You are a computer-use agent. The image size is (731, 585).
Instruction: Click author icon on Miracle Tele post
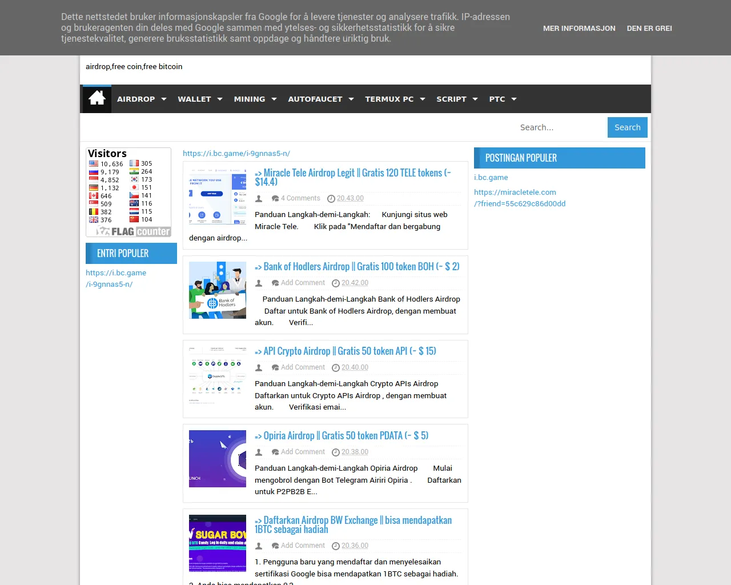point(259,199)
